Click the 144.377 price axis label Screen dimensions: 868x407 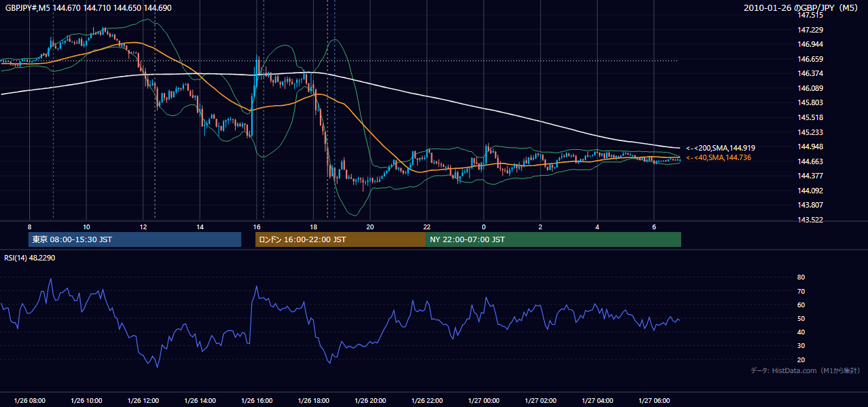point(810,176)
